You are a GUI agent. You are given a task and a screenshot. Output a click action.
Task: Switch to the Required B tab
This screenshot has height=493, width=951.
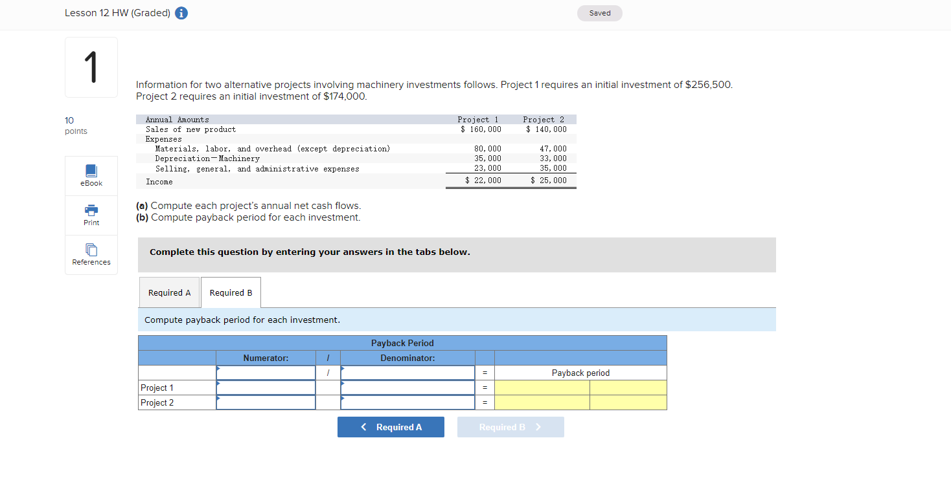click(x=231, y=292)
